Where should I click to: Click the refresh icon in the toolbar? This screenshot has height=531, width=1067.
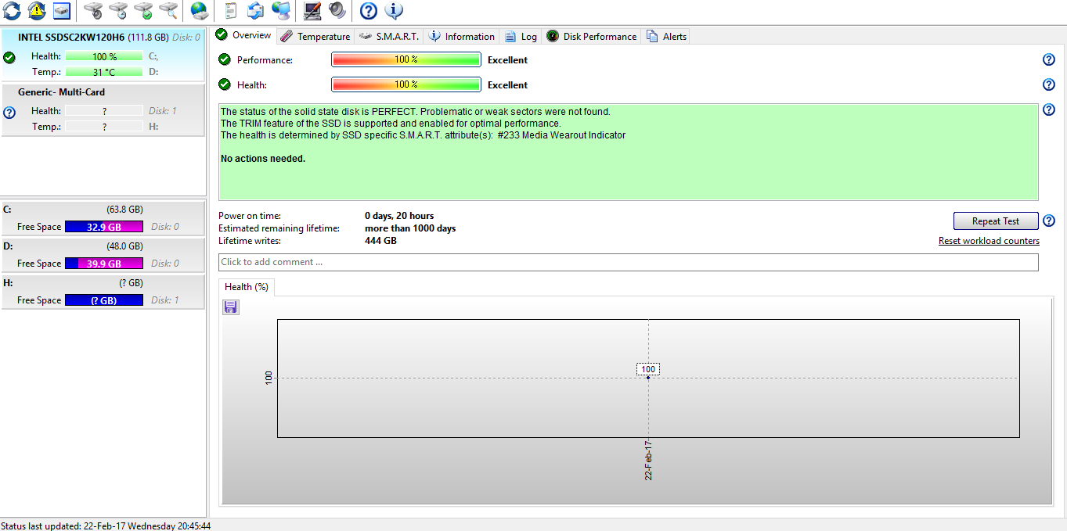12,11
